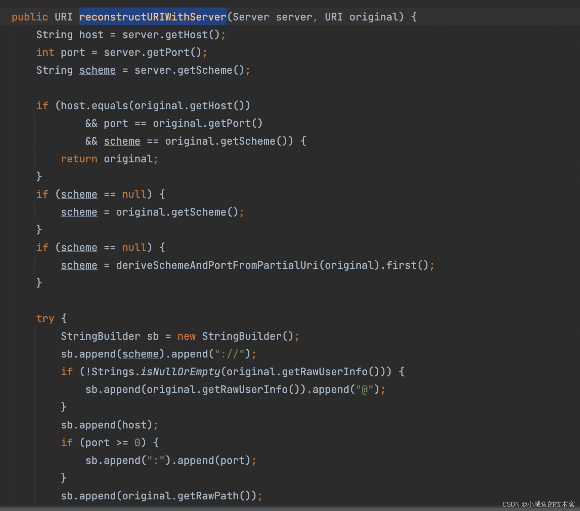Click the 'public' keyword in method signature
Image resolution: width=580 pixels, height=511 pixels.
point(30,17)
